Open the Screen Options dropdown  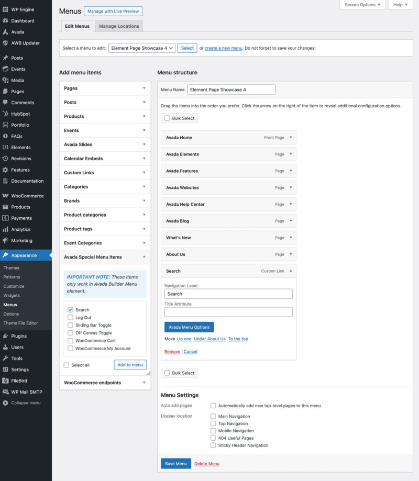pos(362,5)
